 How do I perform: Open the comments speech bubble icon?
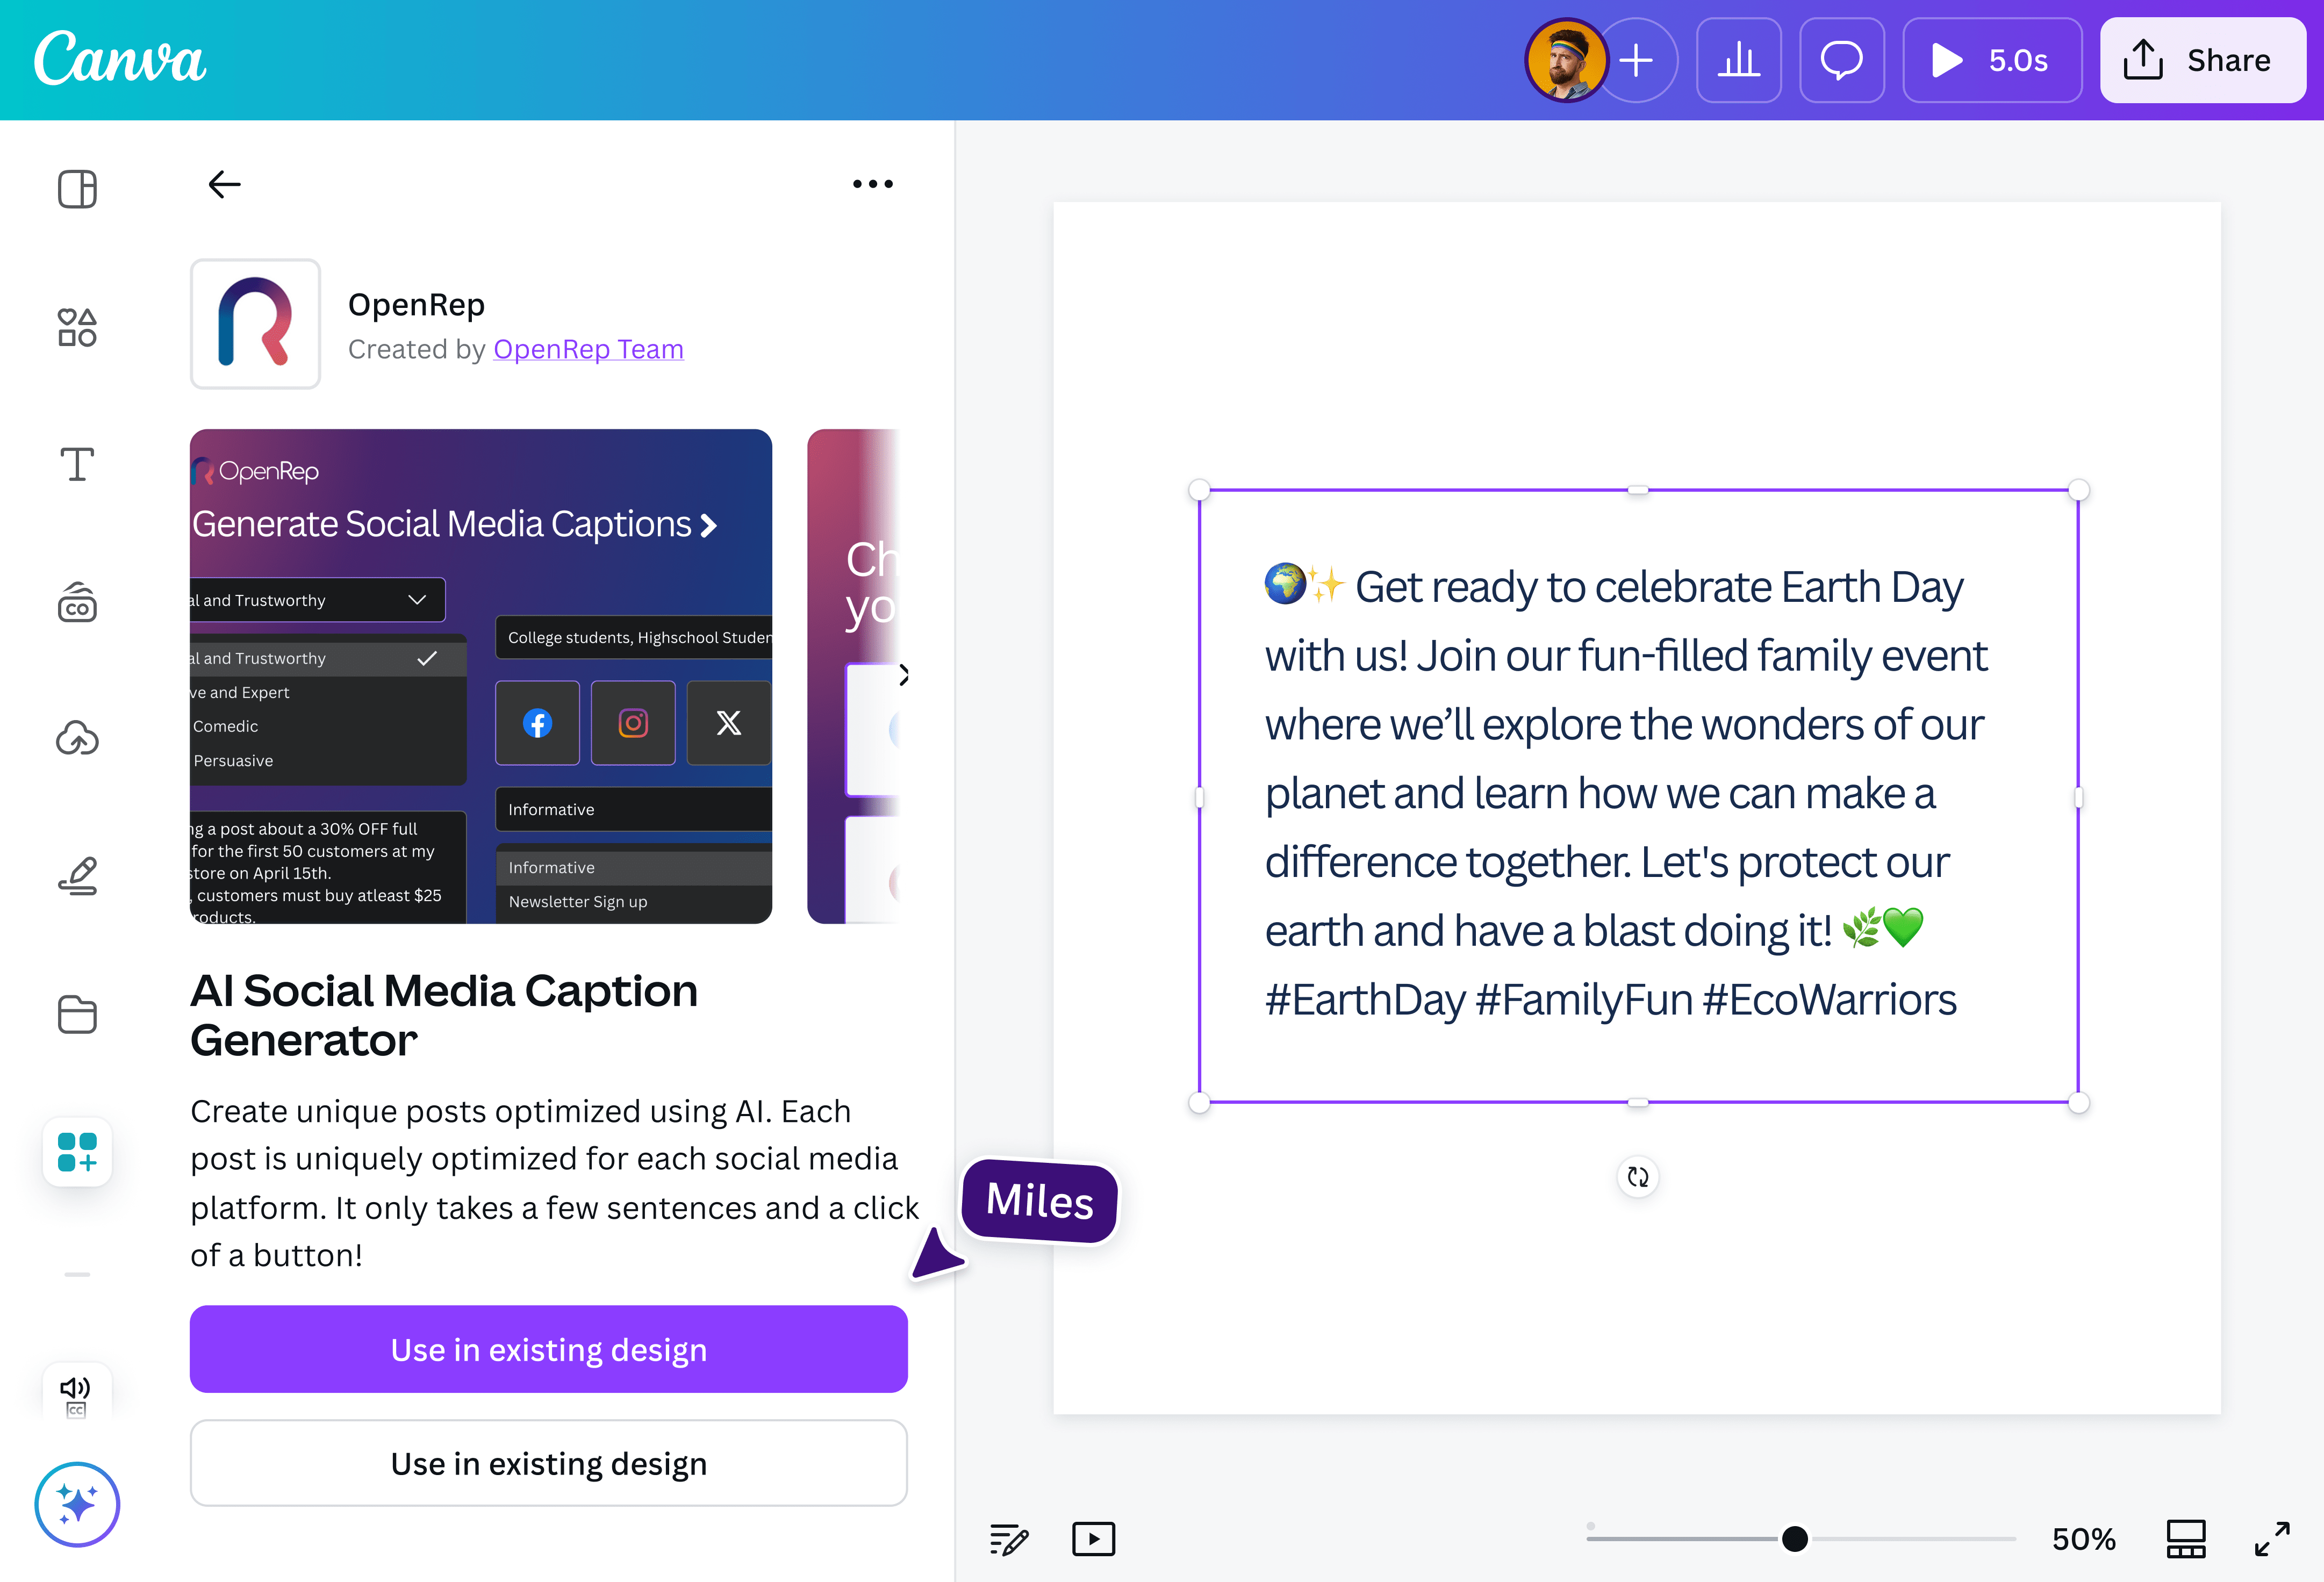1841,60
